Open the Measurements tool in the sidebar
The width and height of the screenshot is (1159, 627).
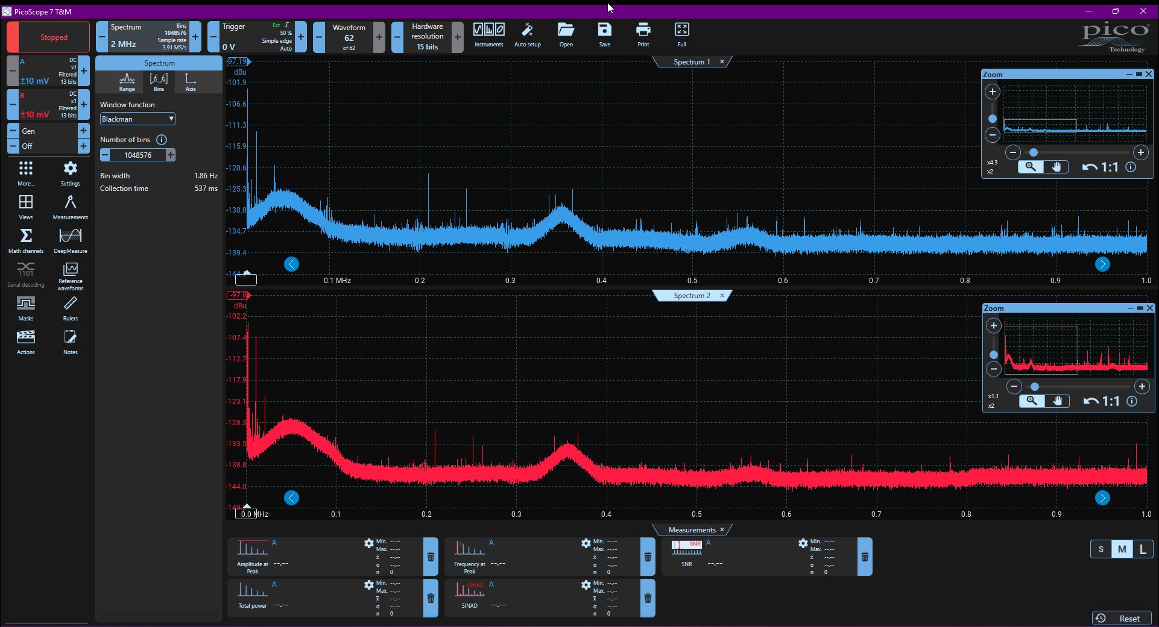click(71, 207)
